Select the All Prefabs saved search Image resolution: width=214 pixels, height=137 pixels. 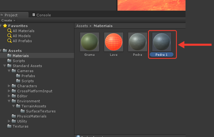pyautogui.click(x=22, y=41)
